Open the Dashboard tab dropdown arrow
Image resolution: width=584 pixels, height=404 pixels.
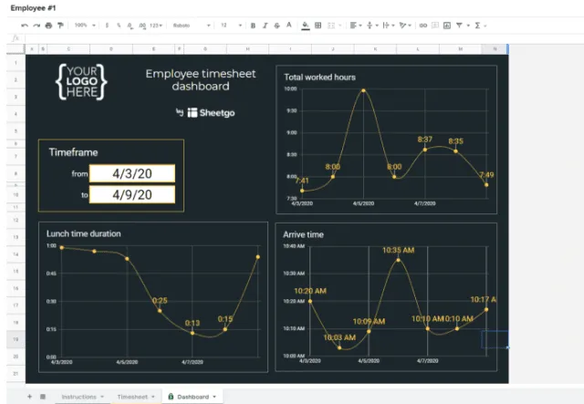(x=214, y=397)
